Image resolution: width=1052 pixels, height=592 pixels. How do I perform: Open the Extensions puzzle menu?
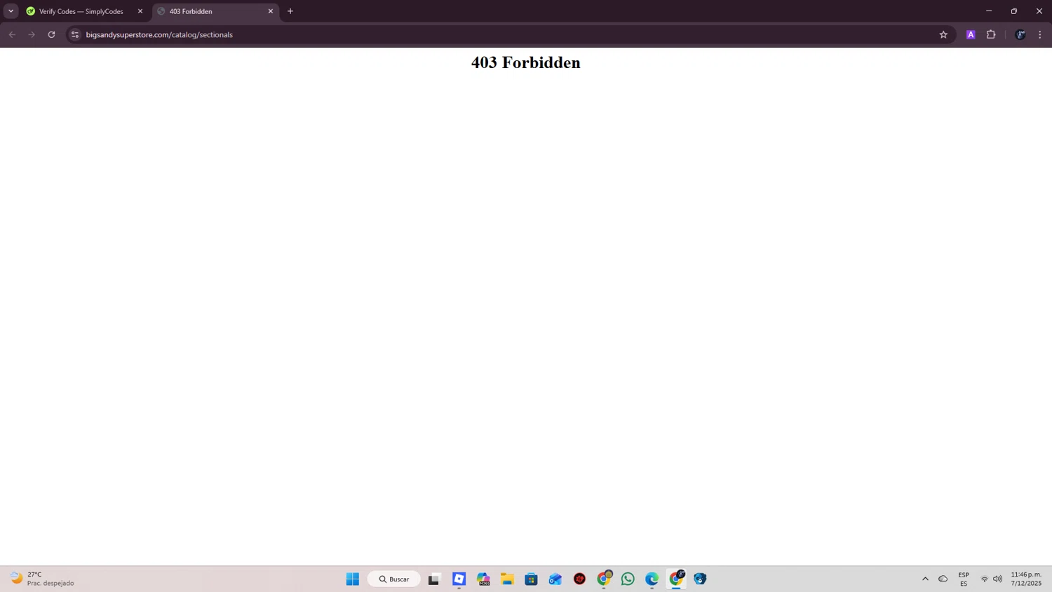point(991,34)
